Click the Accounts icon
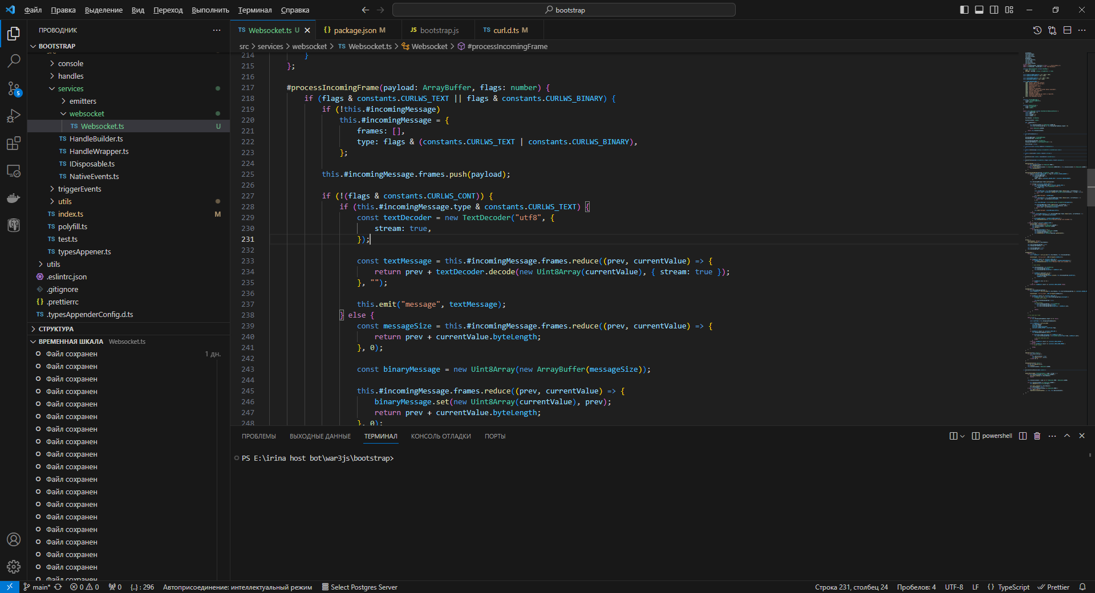The width and height of the screenshot is (1095, 593). coord(14,539)
